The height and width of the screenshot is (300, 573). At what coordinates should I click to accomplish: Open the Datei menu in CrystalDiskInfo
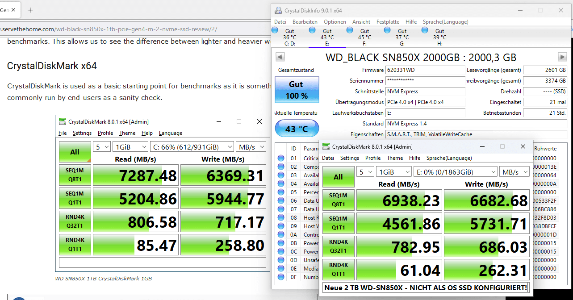tap(280, 22)
